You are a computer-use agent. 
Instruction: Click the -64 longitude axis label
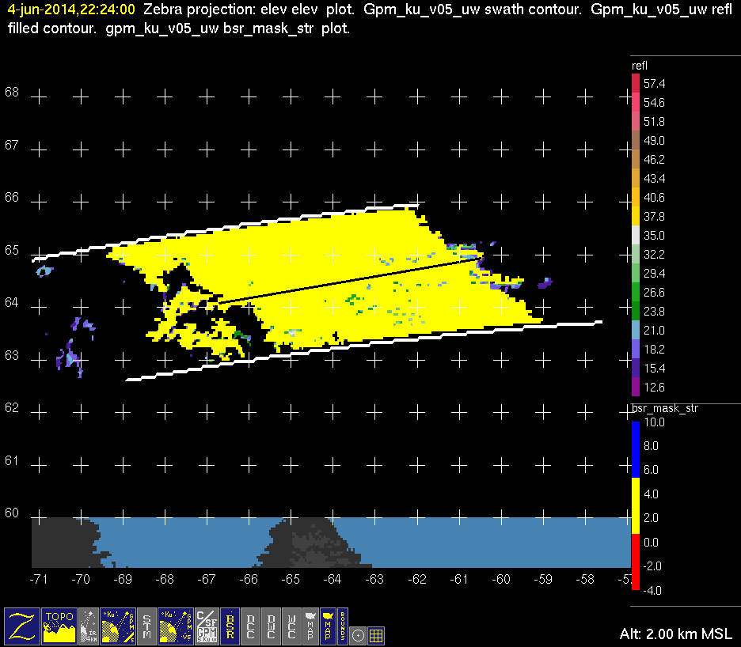(x=332, y=579)
